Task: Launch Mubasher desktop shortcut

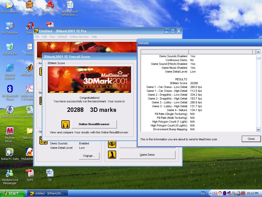Action: coord(27,154)
